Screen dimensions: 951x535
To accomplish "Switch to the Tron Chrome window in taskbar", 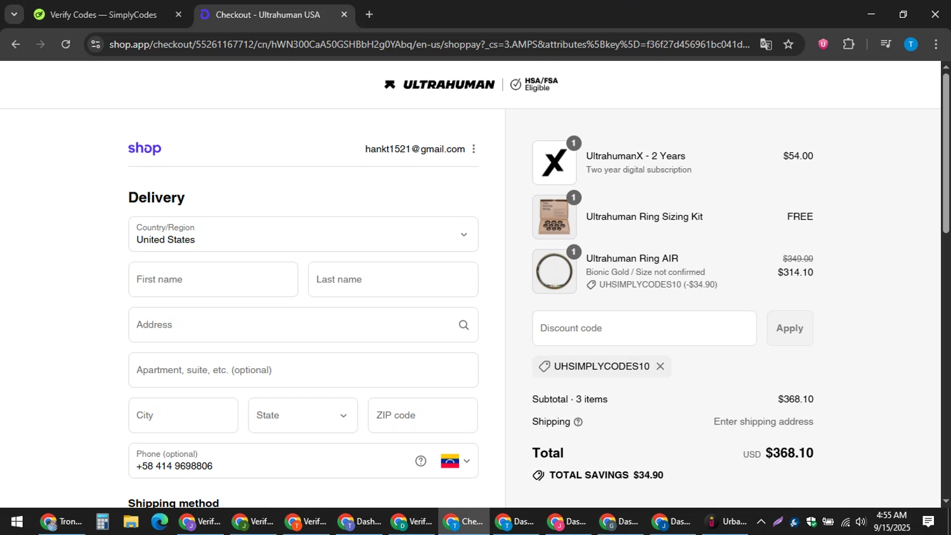I will click(61, 522).
